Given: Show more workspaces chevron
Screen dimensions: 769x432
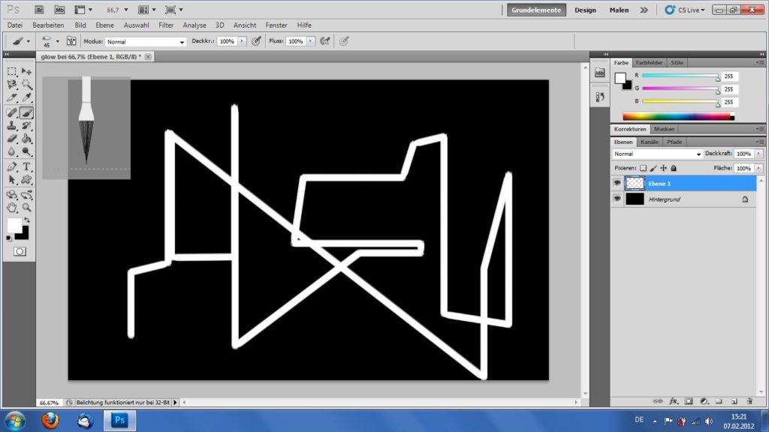Looking at the screenshot, I should (644, 10).
